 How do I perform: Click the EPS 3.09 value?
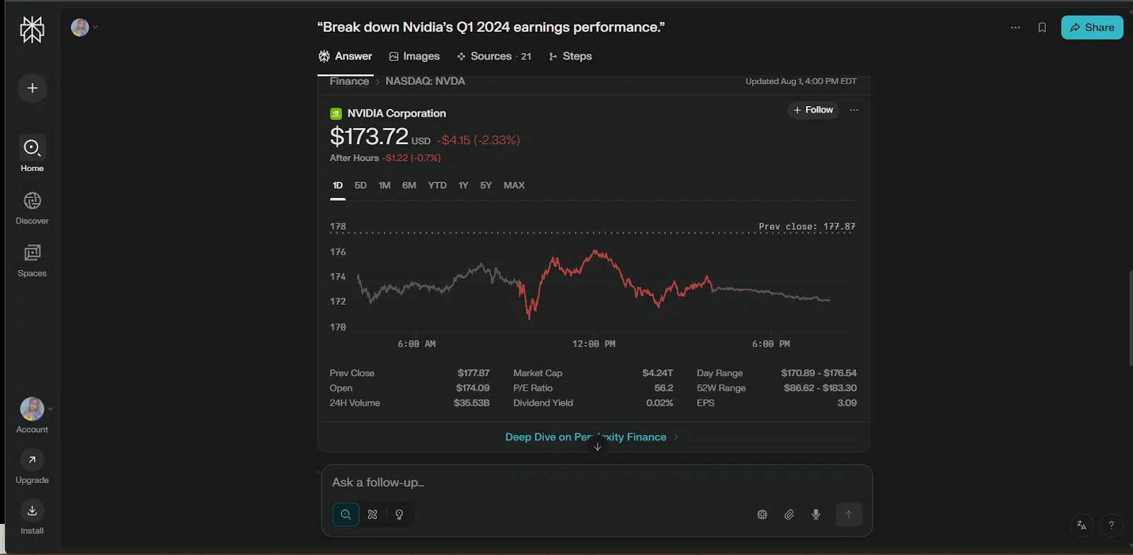847,403
